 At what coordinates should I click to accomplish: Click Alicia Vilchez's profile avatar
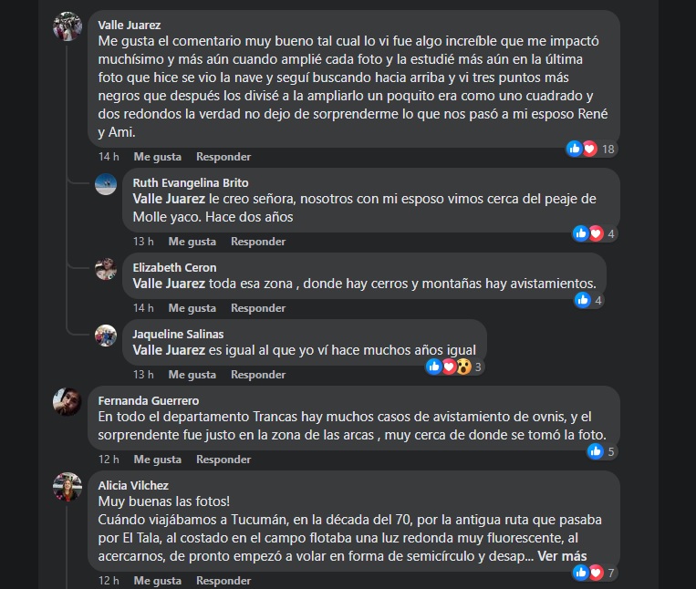pyautogui.click(x=68, y=487)
